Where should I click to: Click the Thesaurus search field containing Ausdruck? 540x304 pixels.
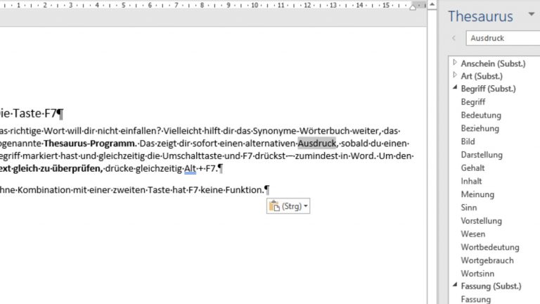pyautogui.click(x=503, y=38)
